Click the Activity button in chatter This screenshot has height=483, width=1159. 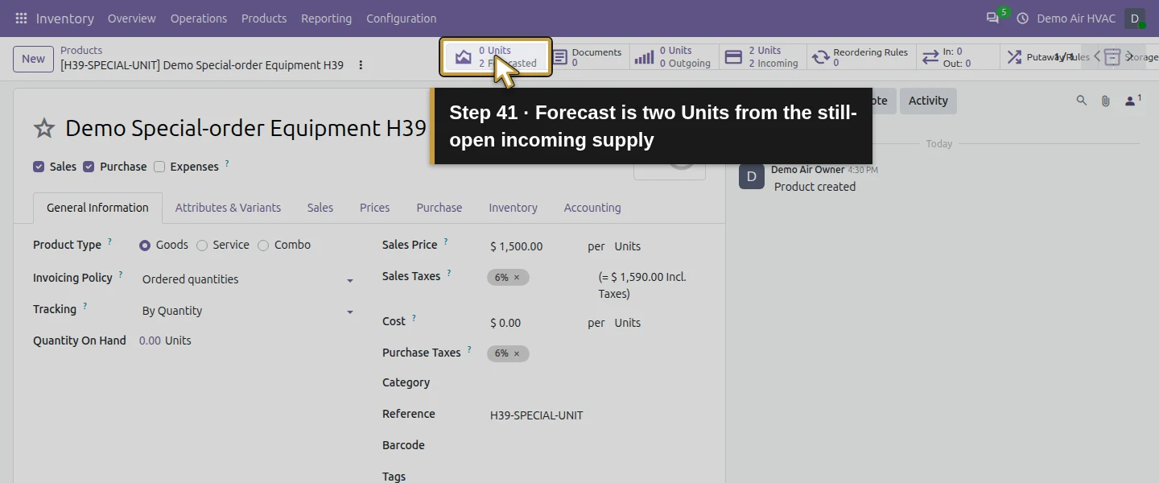pos(928,101)
